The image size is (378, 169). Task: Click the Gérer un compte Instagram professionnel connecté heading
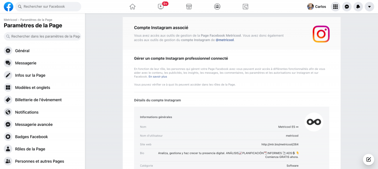[x=181, y=58]
